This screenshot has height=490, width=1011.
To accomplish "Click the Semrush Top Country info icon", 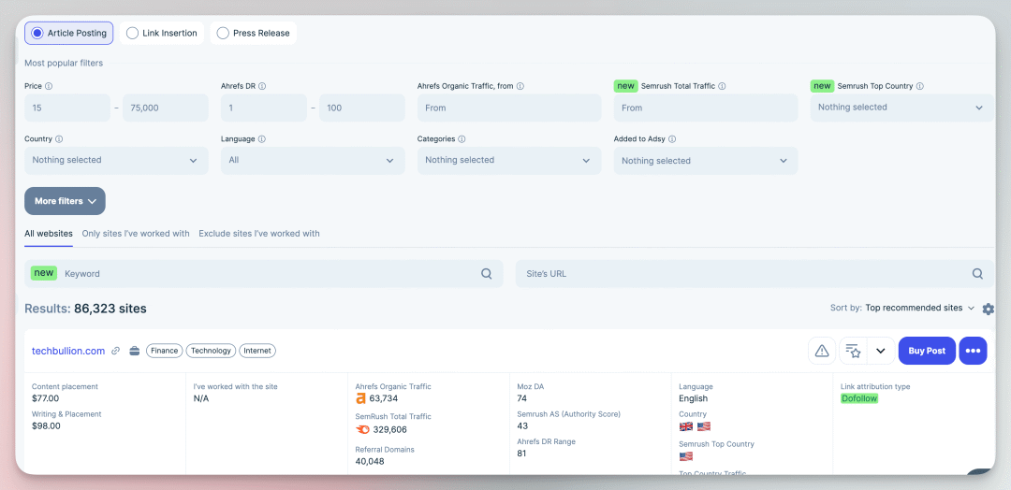I will coord(920,86).
